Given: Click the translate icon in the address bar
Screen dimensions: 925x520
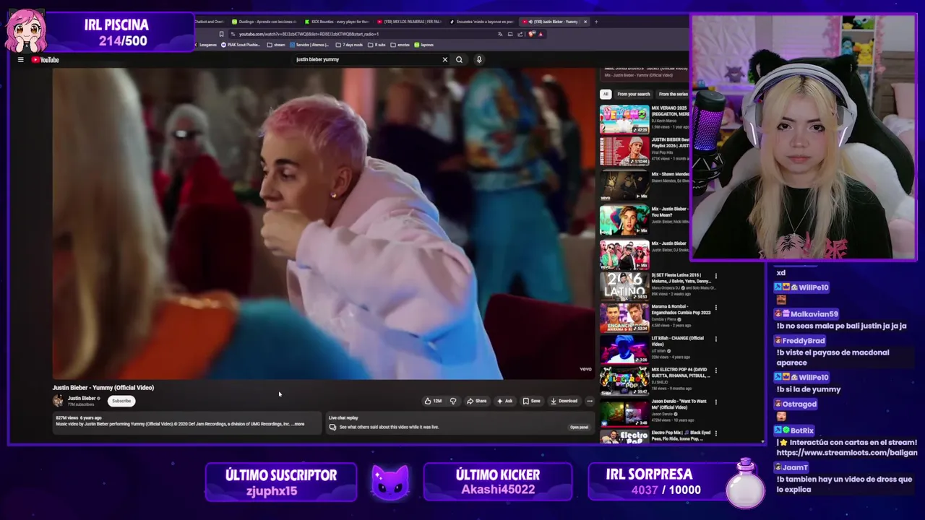Looking at the screenshot, I should 500,34.
